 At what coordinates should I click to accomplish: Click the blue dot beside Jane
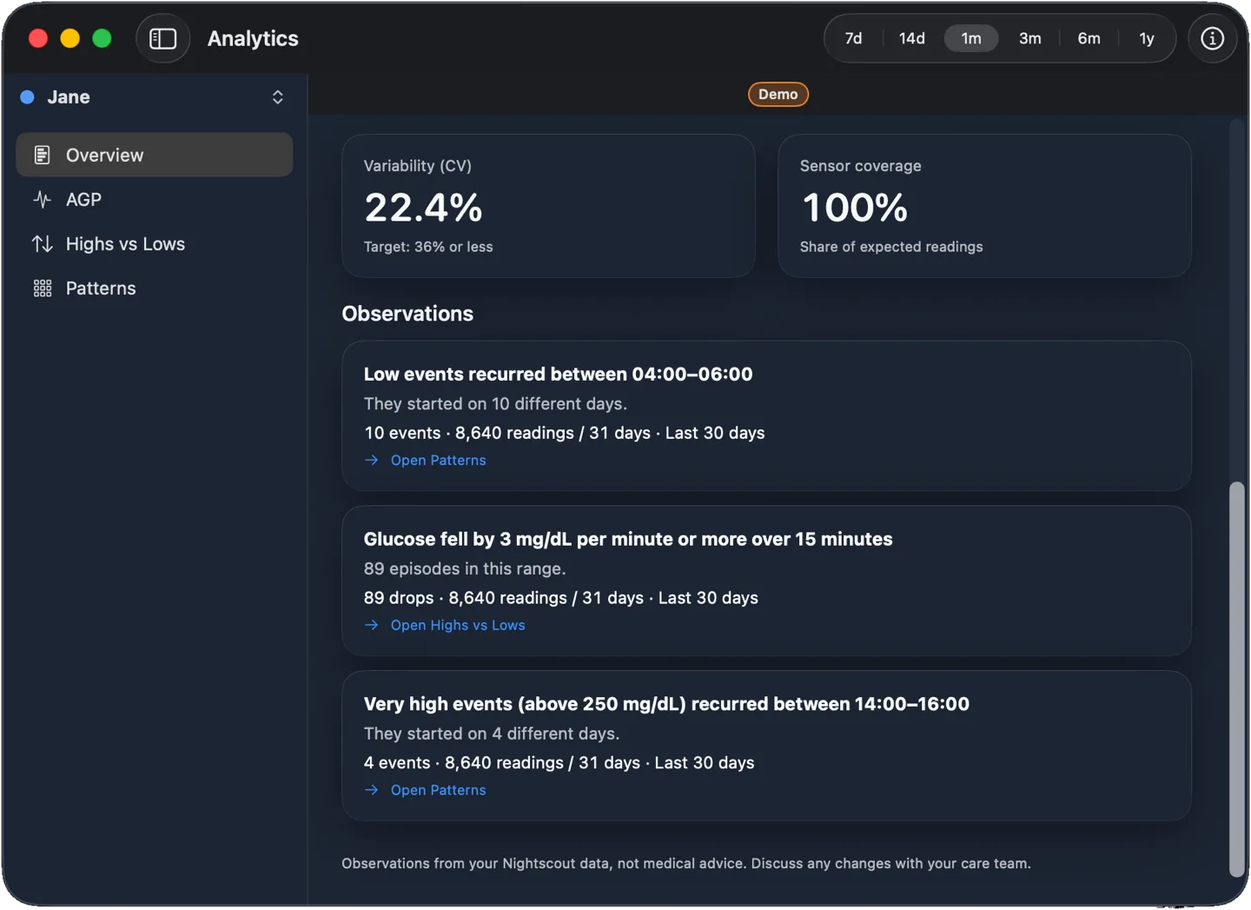click(x=28, y=97)
